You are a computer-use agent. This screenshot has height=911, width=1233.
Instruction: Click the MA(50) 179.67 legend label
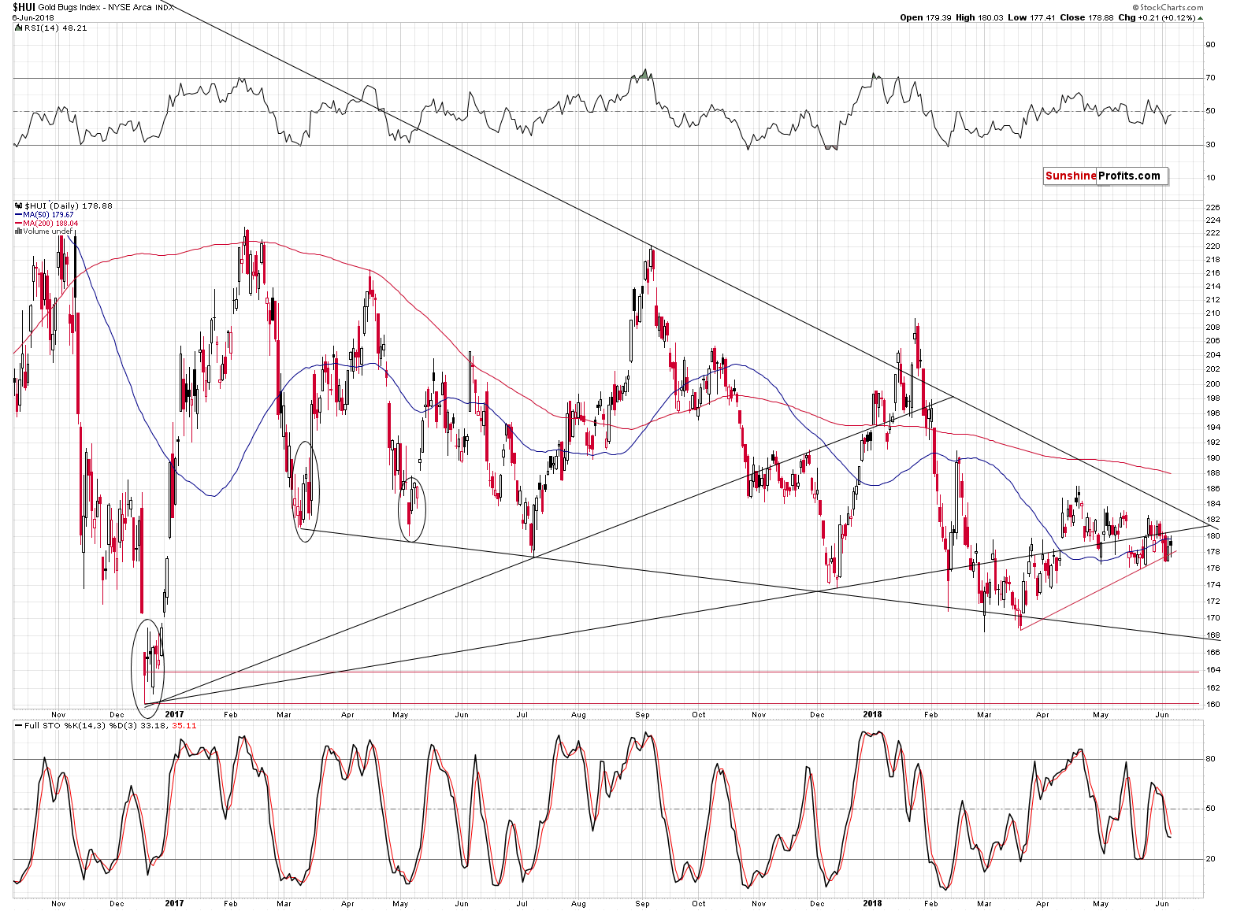[48, 215]
